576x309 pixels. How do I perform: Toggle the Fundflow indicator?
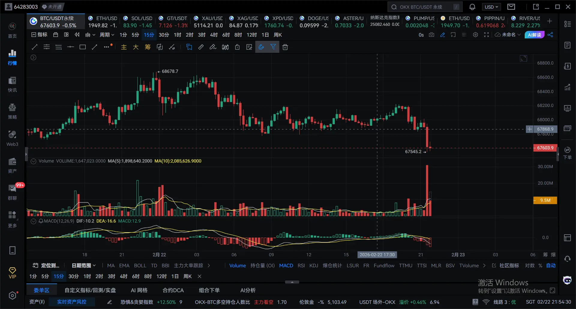[384, 265]
